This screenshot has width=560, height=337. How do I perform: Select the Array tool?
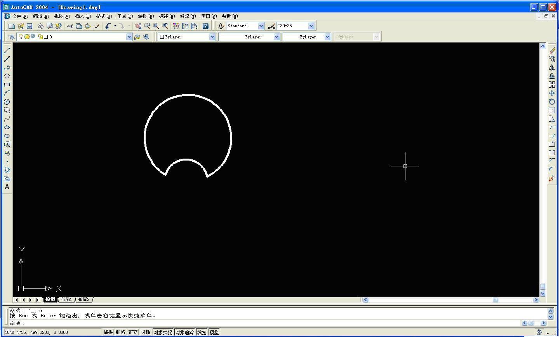552,85
